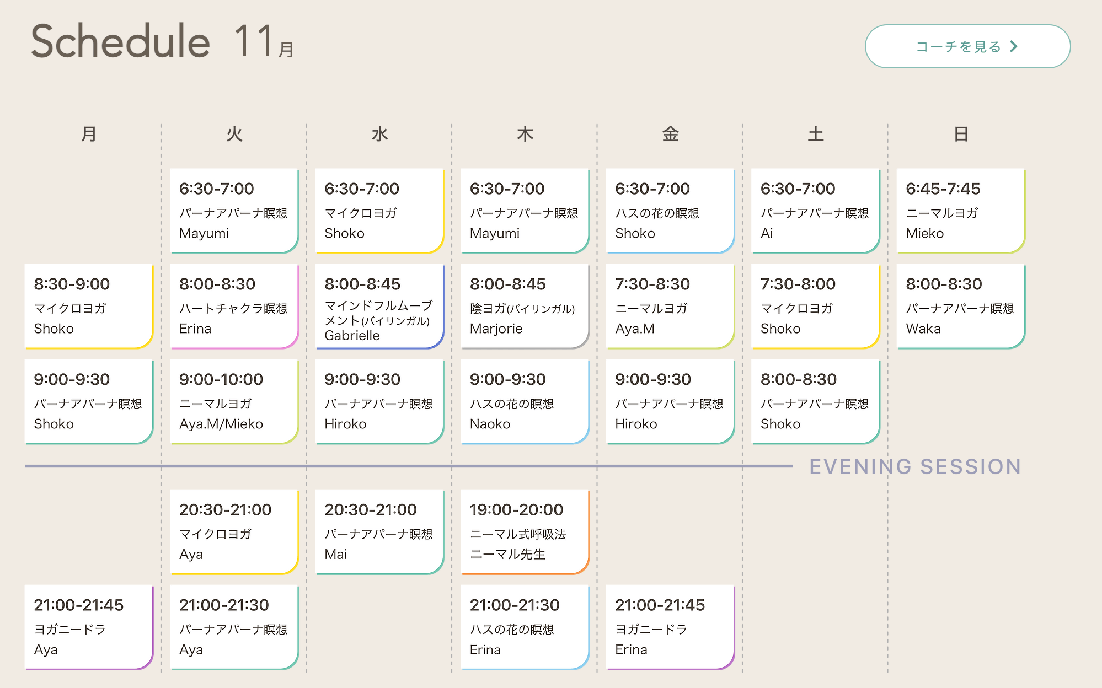Open Friday 9:00-9:30 パーナアパーナ瞑想 Hiroko card
The image size is (1102, 688).
pyautogui.click(x=670, y=402)
